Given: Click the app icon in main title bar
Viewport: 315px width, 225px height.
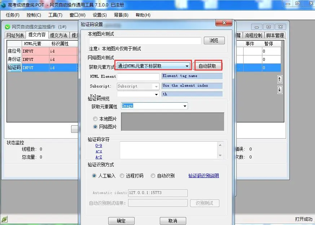Looking at the screenshot, I should click(x=4, y=4).
